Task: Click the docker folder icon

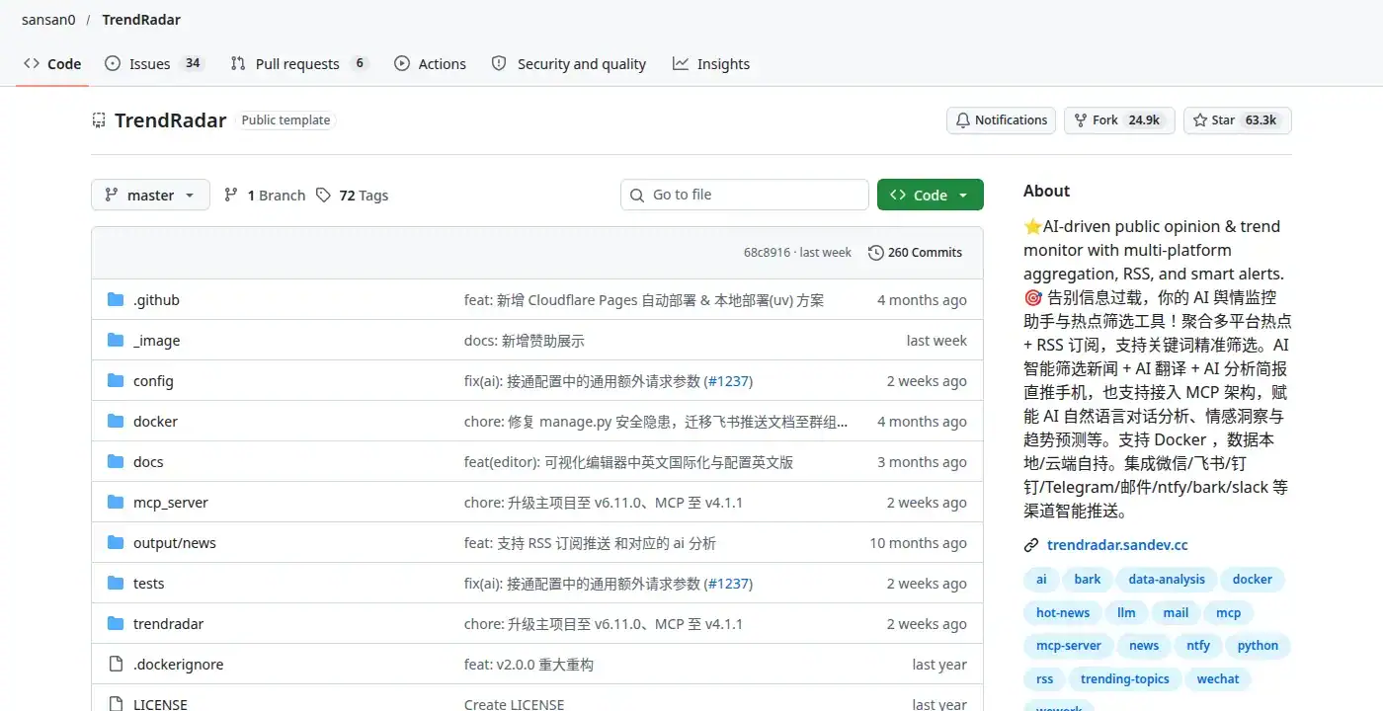Action: pyautogui.click(x=116, y=422)
